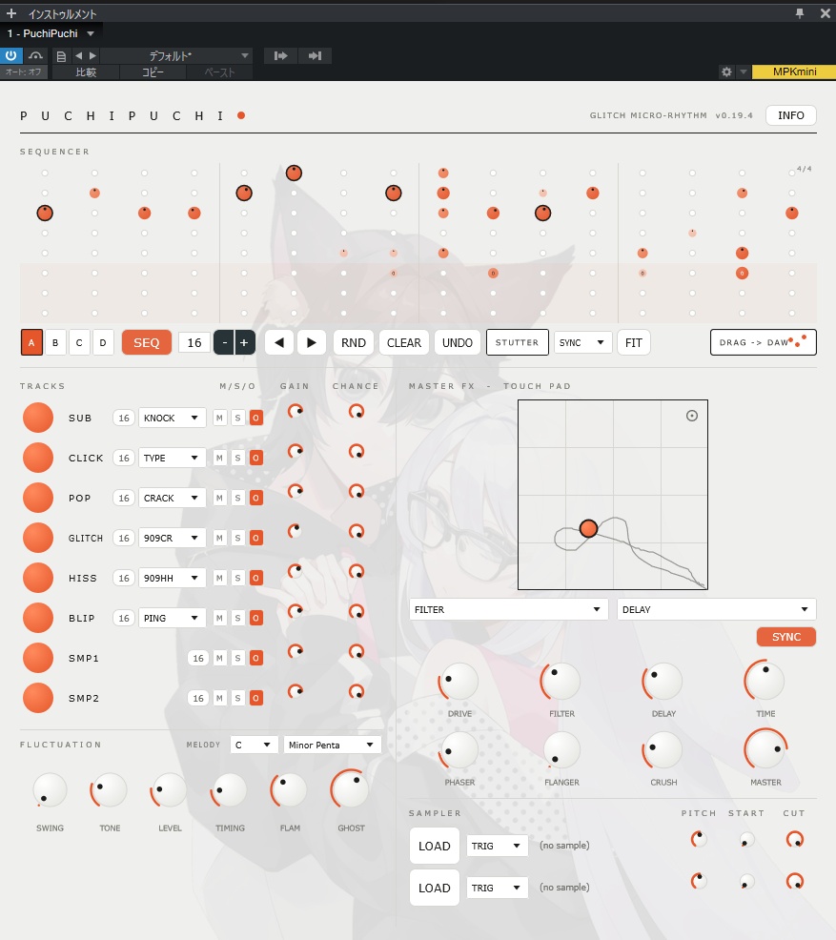The width and height of the screenshot is (836, 940).
Task: Solo the HISS track
Action: tap(238, 578)
